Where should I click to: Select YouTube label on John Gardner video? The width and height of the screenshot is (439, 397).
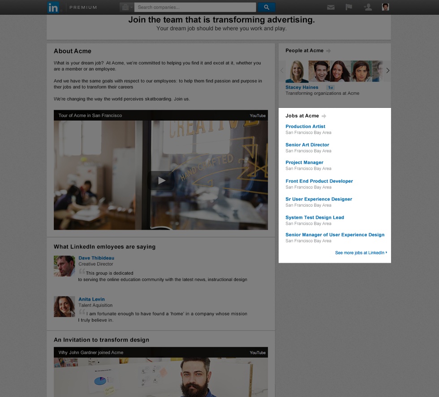[x=258, y=353]
